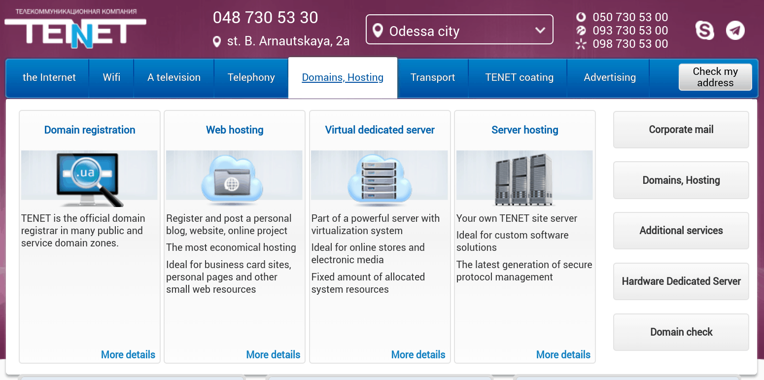Click 'Ideal for business card sites' text

coord(229,277)
